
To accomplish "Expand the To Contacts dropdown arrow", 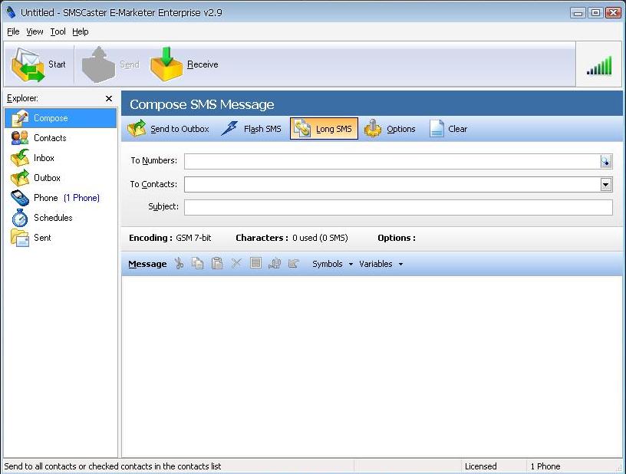I will tap(605, 184).
